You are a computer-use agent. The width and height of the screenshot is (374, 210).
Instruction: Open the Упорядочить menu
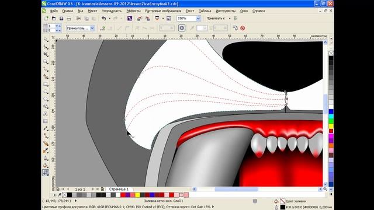click(x=112, y=11)
